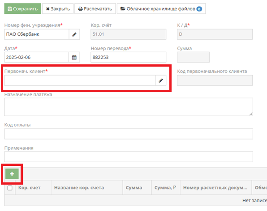Open Облачное хранилище файлов
This screenshot has width=267, height=211.
click(161, 8)
